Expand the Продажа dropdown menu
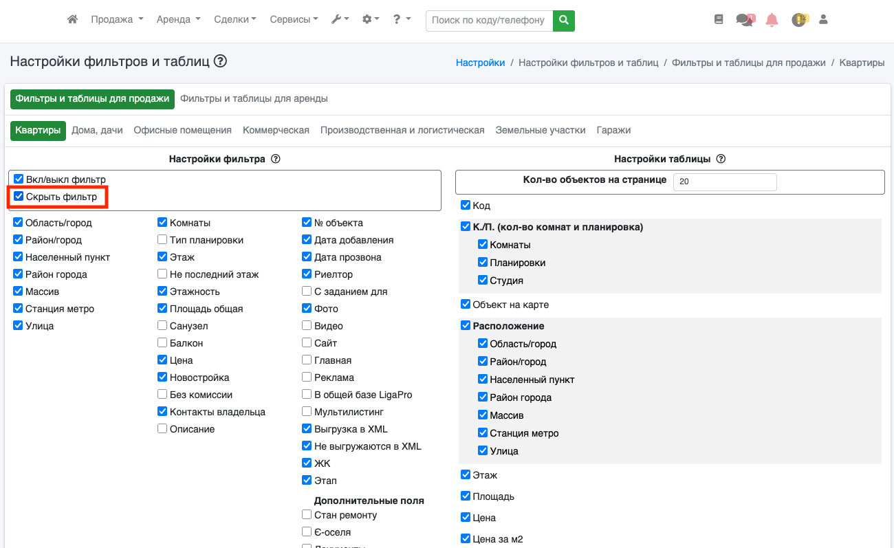The height and width of the screenshot is (548, 894). pyautogui.click(x=117, y=20)
